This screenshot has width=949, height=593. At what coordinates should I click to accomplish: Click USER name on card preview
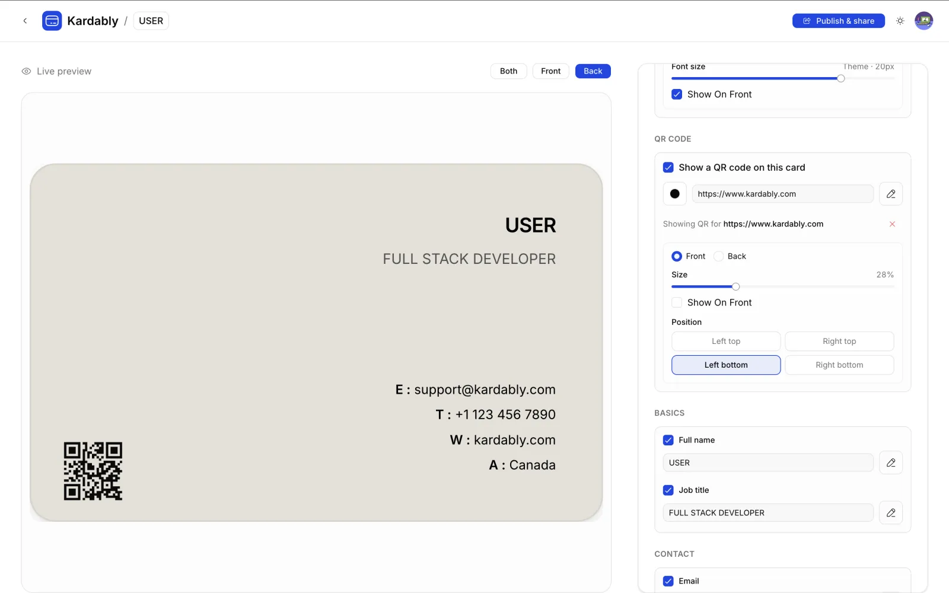click(x=530, y=225)
